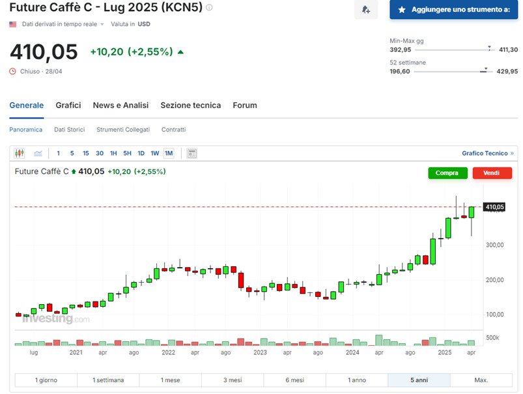Select the 1M interval

click(169, 154)
